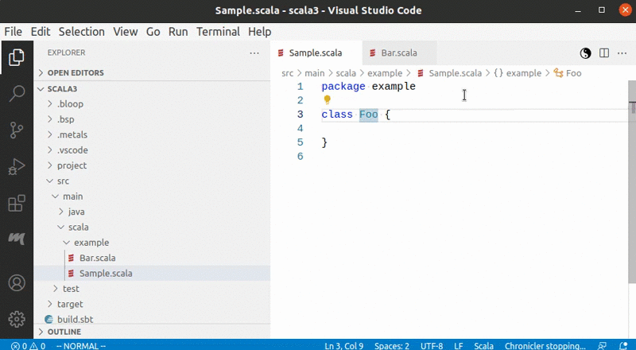Open Sample.scala in the file tree
Screen dimensions: 636x350
[x=152, y=274]
